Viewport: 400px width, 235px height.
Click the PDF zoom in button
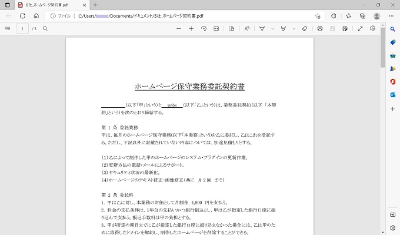[191, 29]
